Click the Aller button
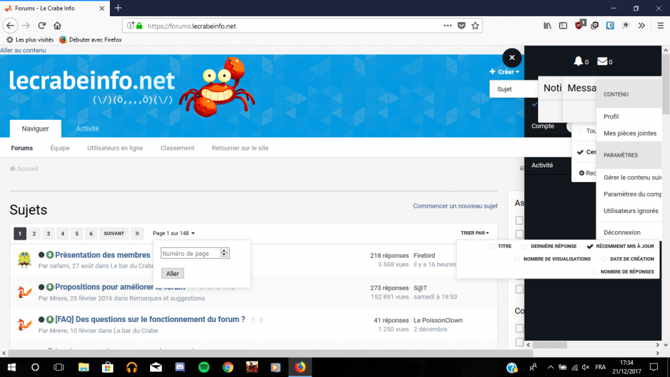The image size is (670, 377). tap(173, 273)
